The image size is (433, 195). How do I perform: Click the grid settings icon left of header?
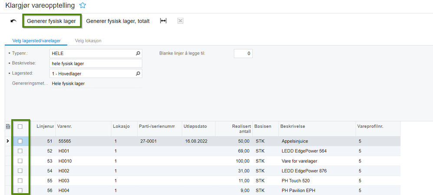tap(8, 127)
